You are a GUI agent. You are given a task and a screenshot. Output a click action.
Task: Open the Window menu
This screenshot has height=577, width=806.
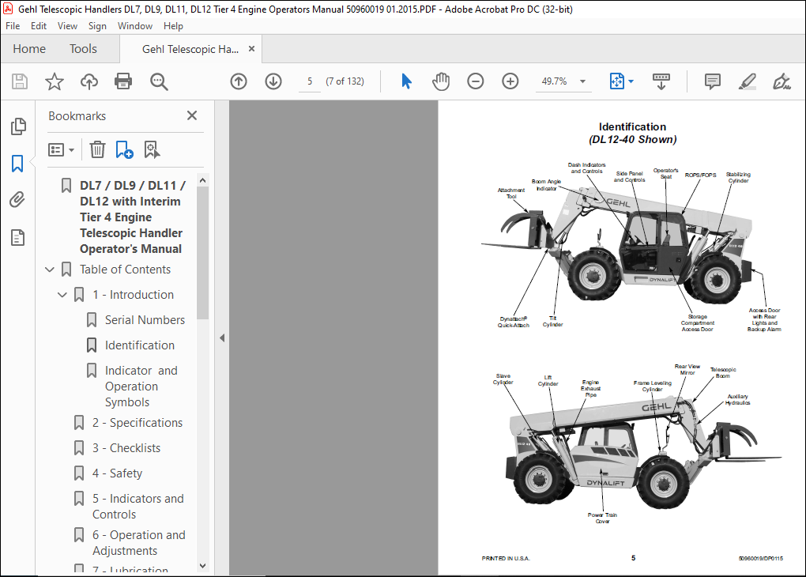coord(135,26)
